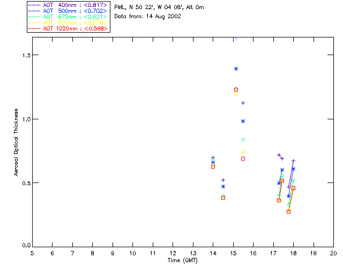The image size is (343, 274).
Task: Click the x-axis tick label 9
Action: click(x=113, y=253)
